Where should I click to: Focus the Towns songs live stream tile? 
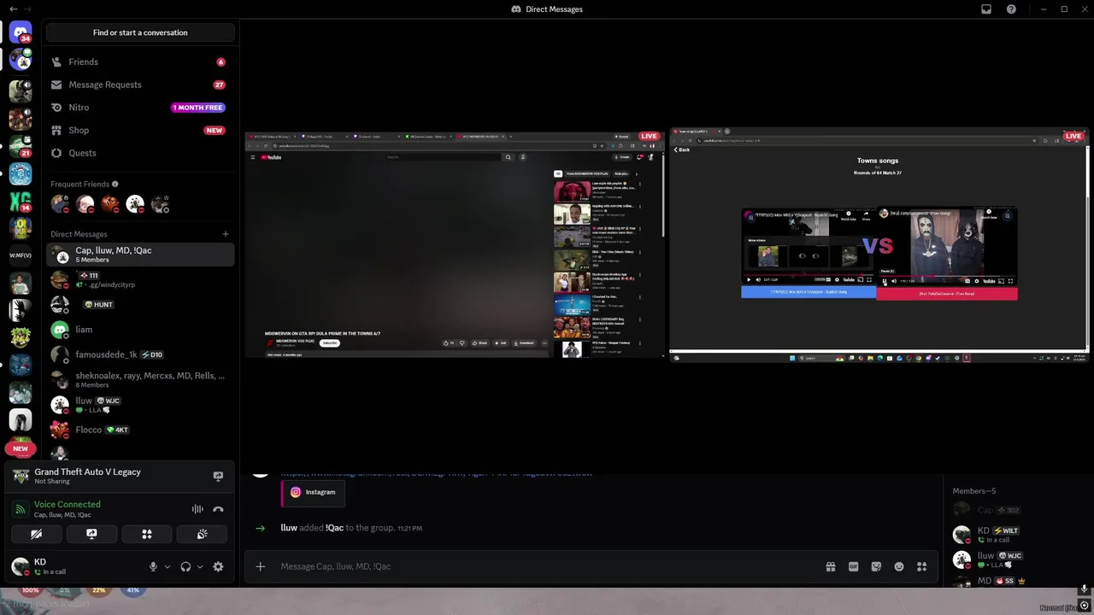pyautogui.click(x=879, y=244)
